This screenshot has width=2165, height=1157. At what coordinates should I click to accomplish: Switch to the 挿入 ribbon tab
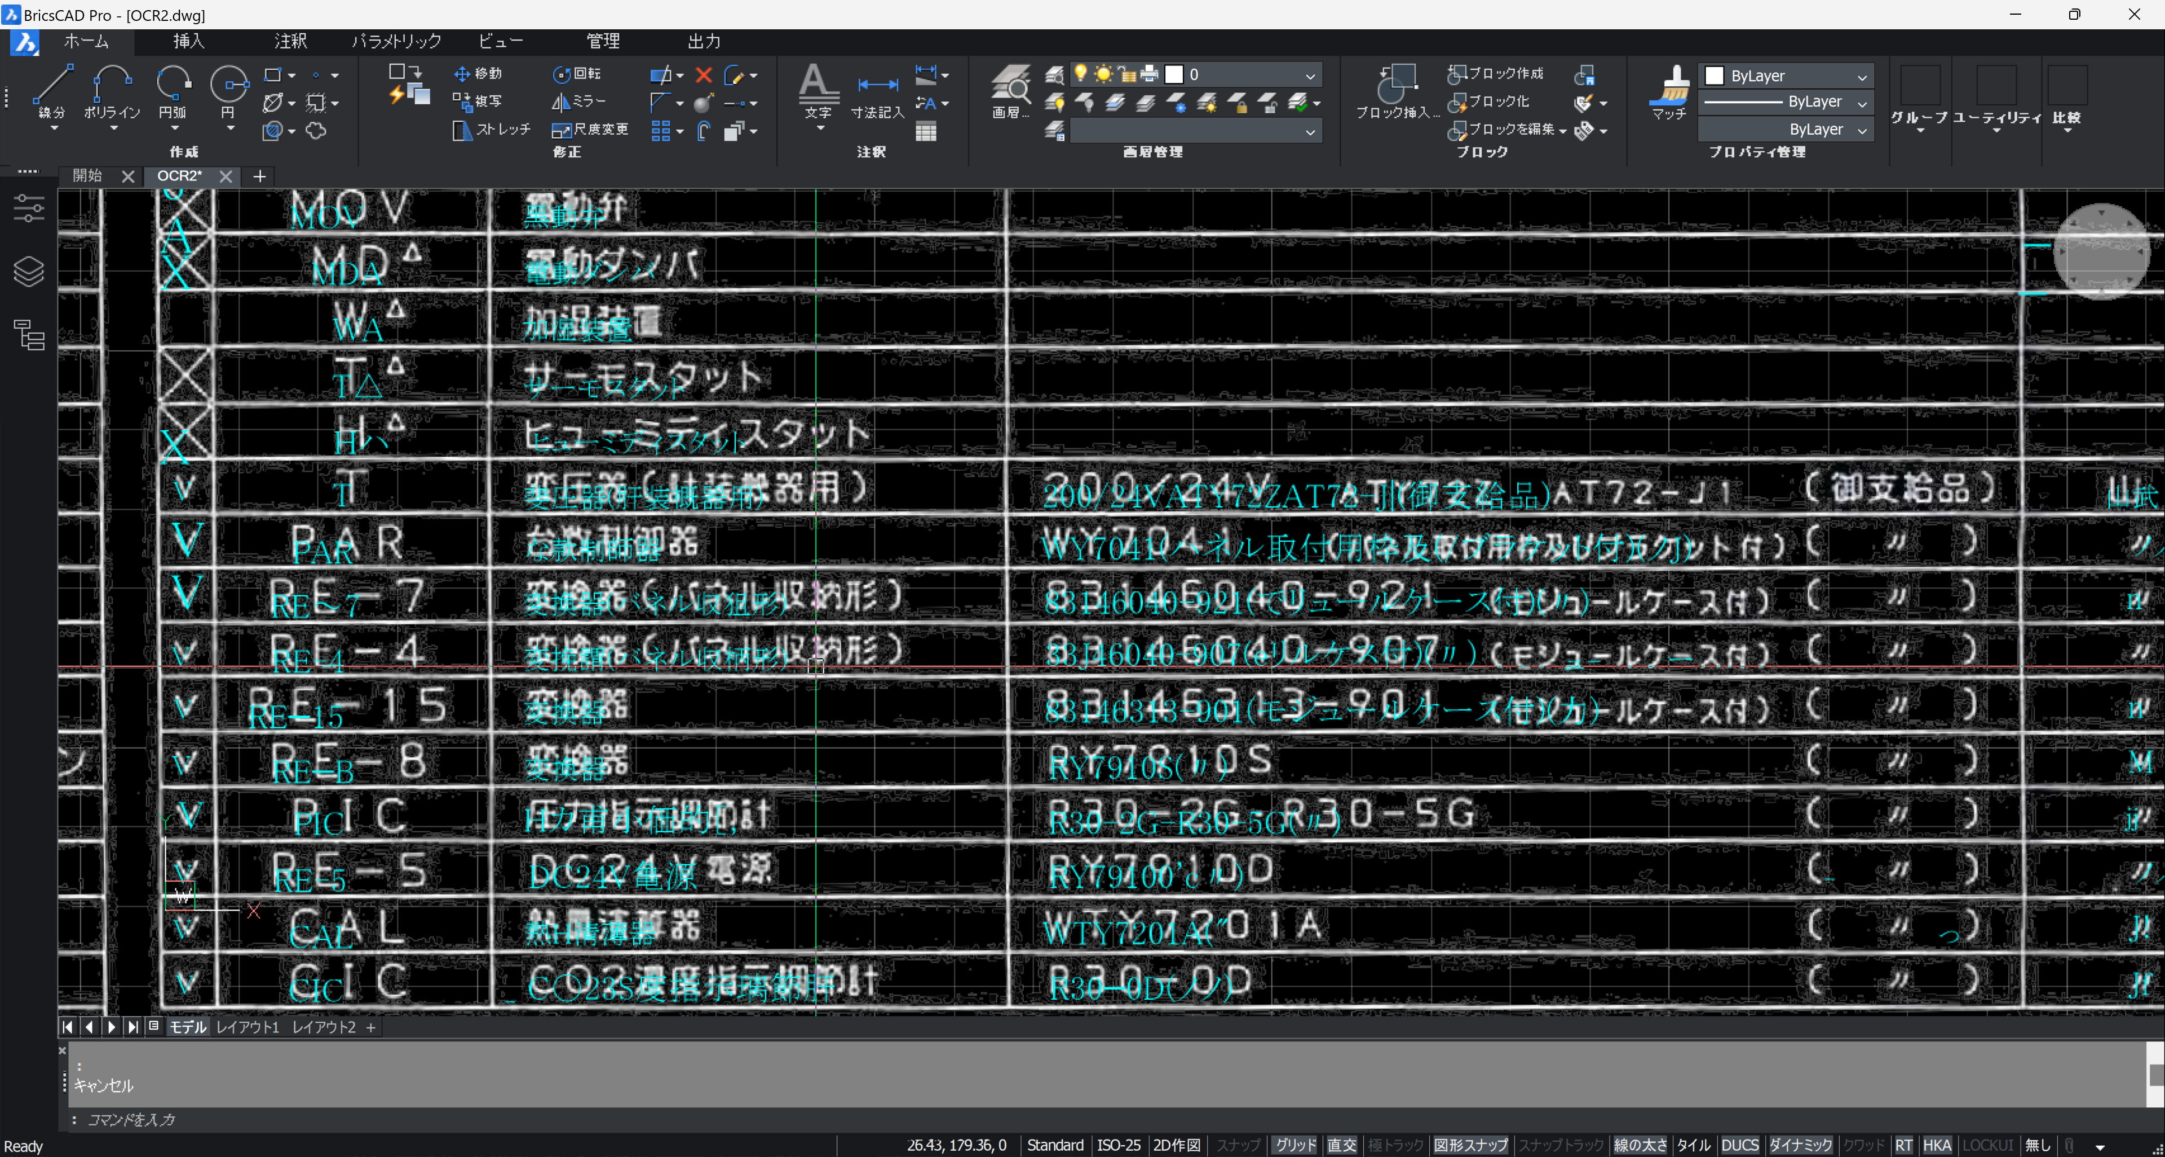188,41
